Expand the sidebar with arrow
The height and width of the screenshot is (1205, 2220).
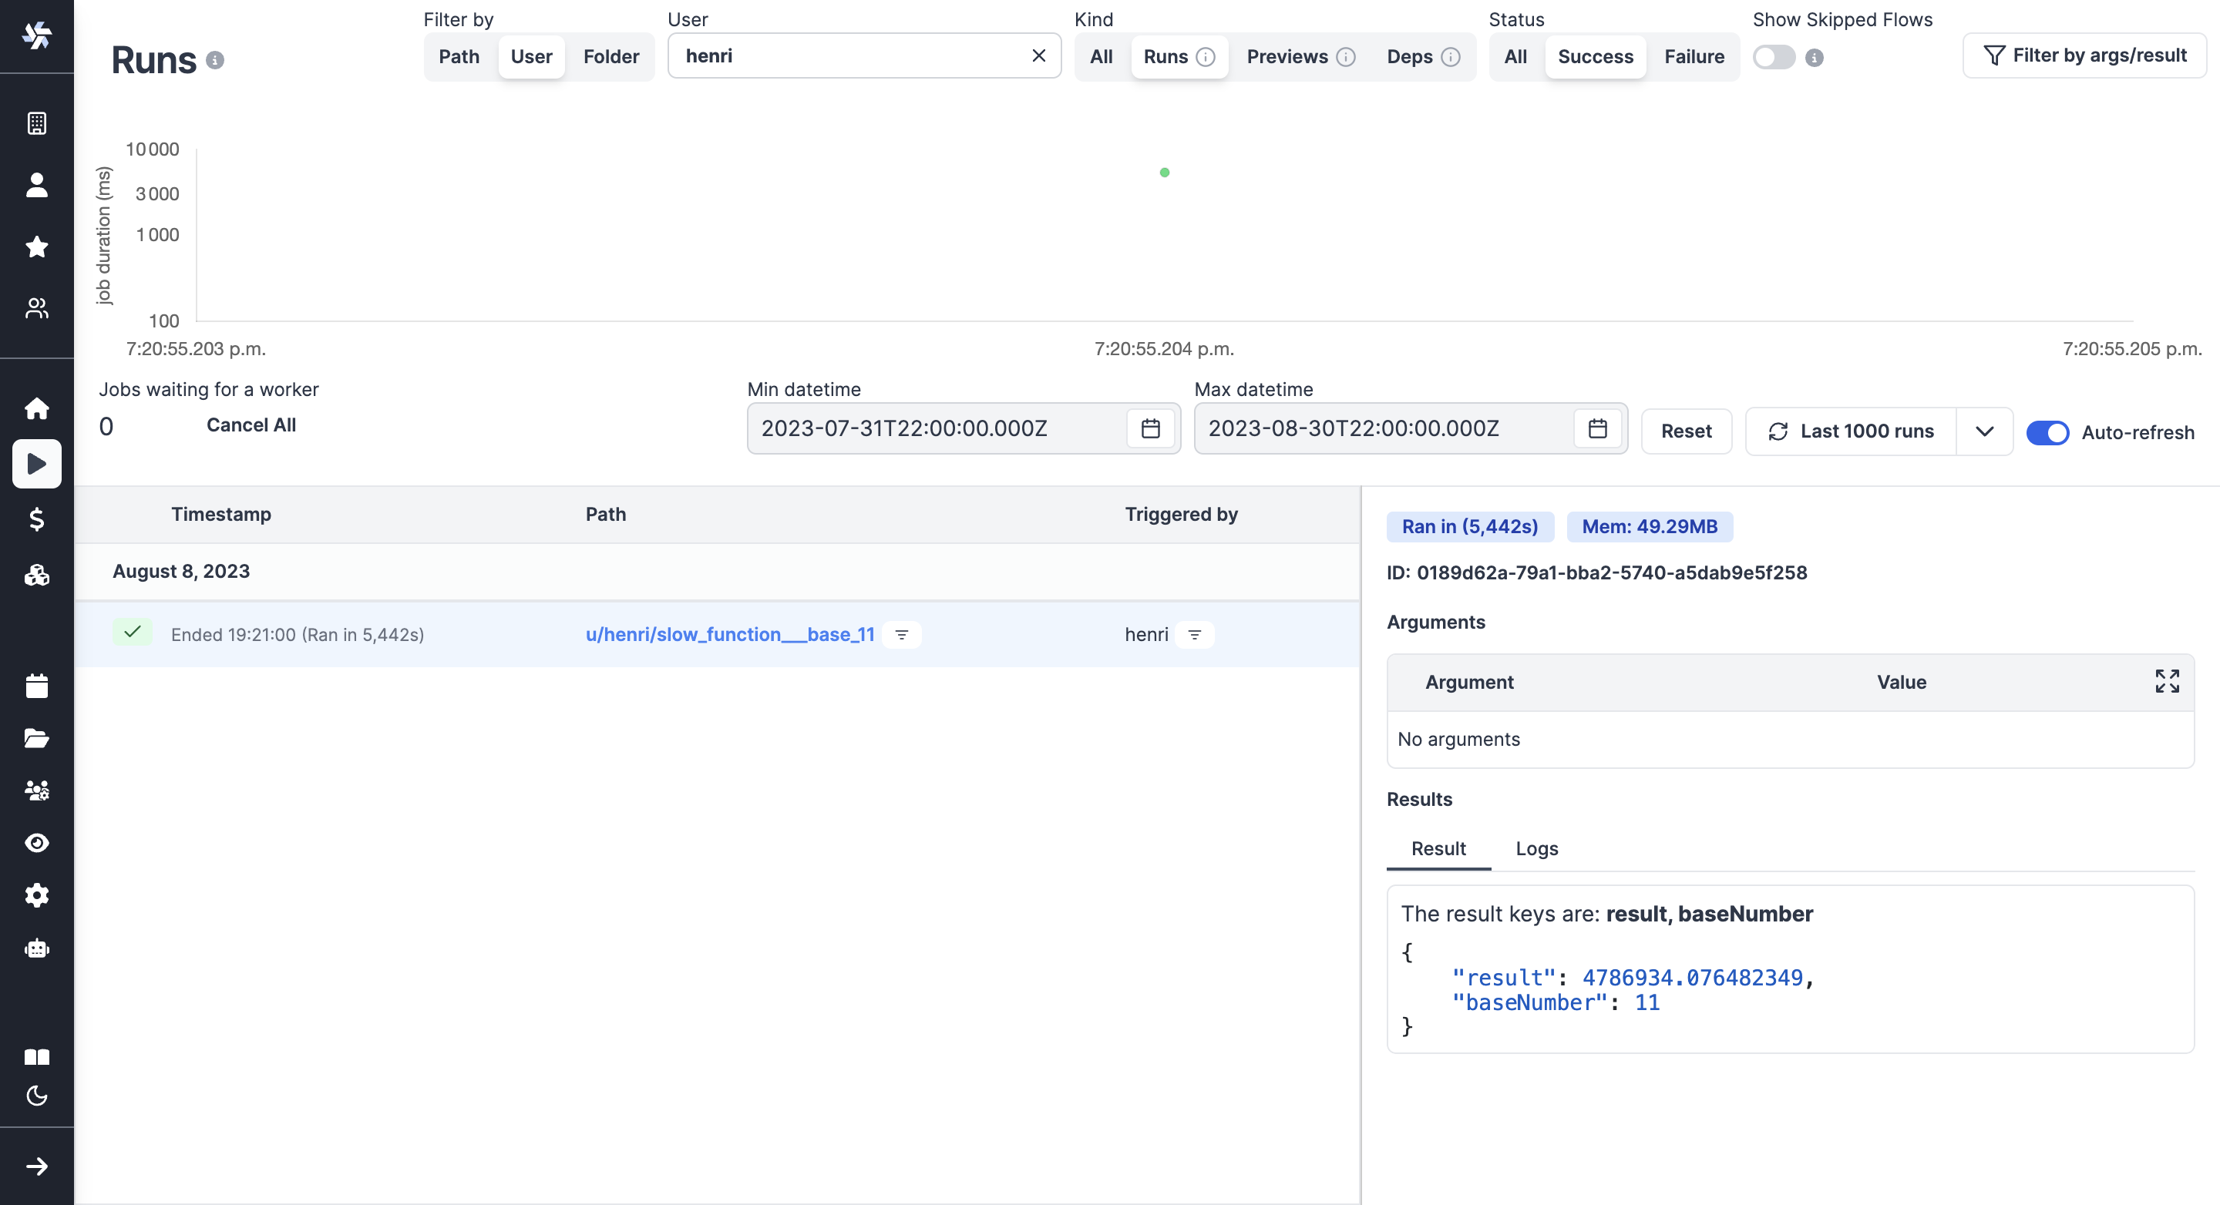coord(36,1166)
